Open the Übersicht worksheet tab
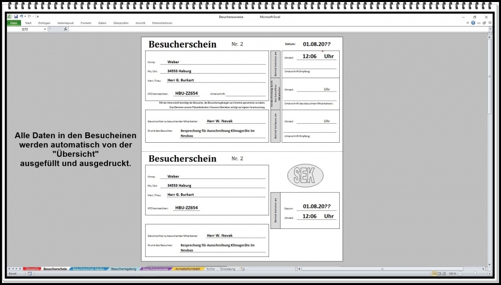This screenshot has height=285, width=501. 32,269
